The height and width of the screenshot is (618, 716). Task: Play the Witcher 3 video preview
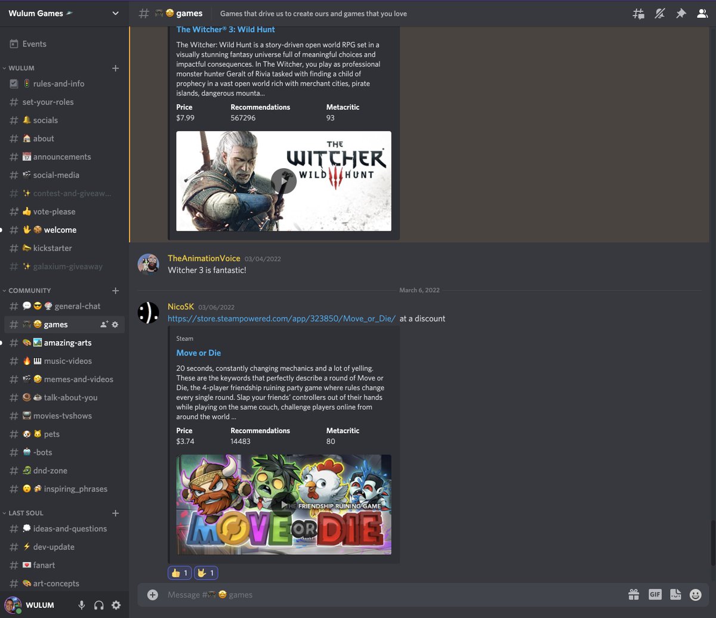(x=284, y=181)
